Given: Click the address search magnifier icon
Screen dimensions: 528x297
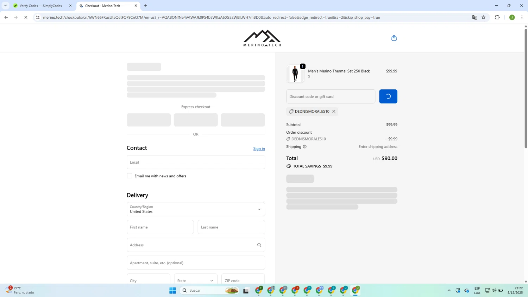Looking at the screenshot, I should (259, 245).
